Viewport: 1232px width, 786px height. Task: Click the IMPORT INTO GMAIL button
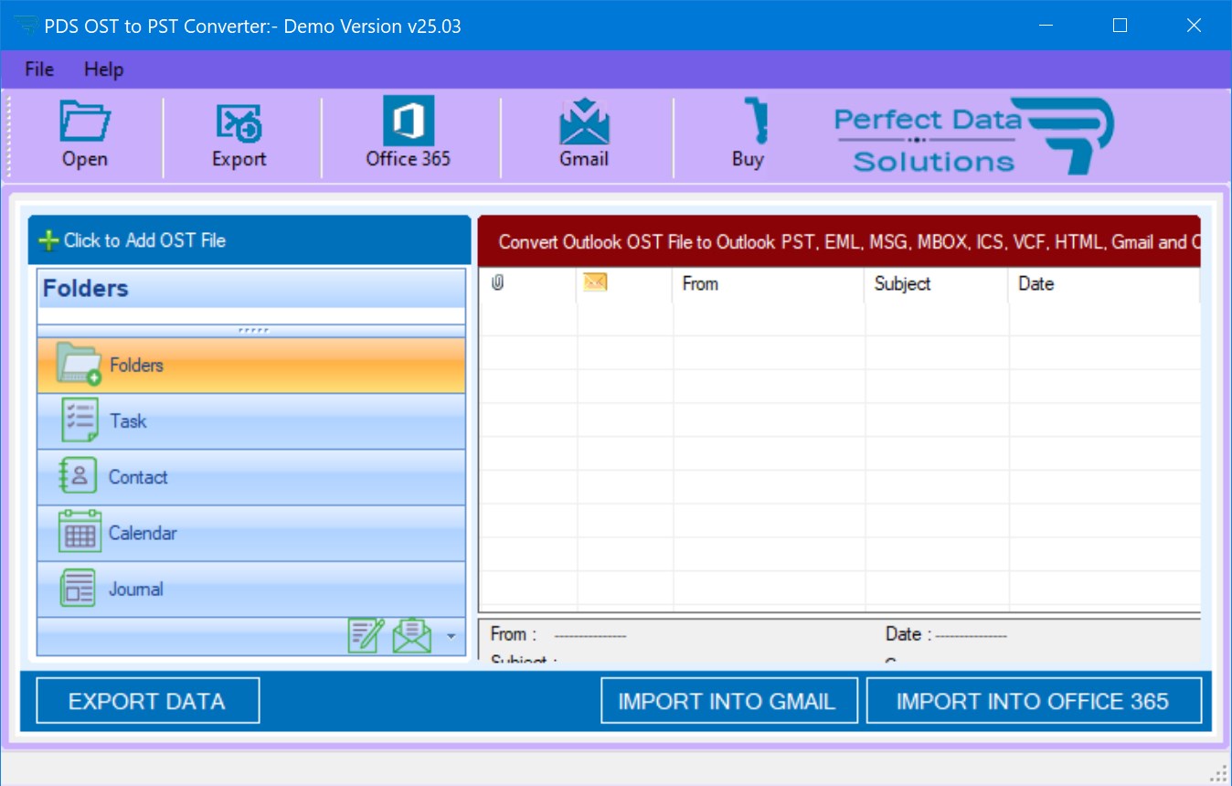728,701
